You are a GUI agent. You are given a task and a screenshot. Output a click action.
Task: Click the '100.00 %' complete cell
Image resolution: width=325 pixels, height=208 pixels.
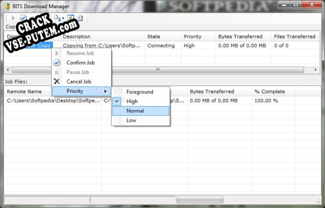click(x=266, y=101)
